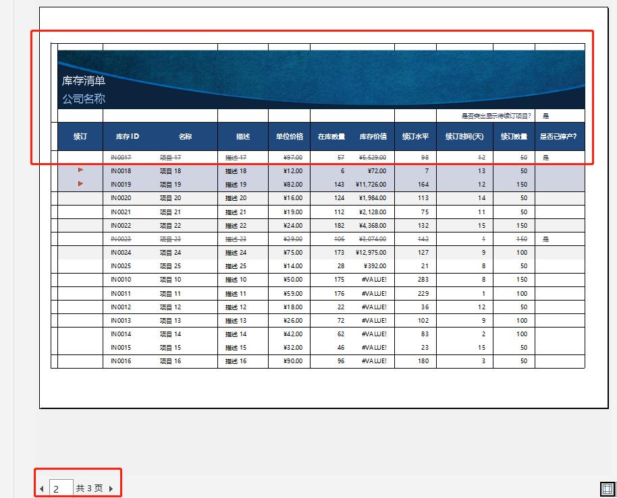Open the 描述 column header filter

pyautogui.click(x=244, y=135)
